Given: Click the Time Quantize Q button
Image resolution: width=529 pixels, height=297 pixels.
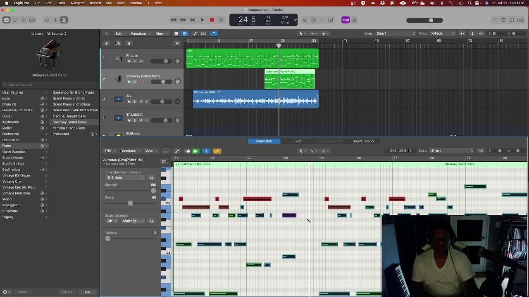Looking at the screenshot, I should (x=151, y=178).
